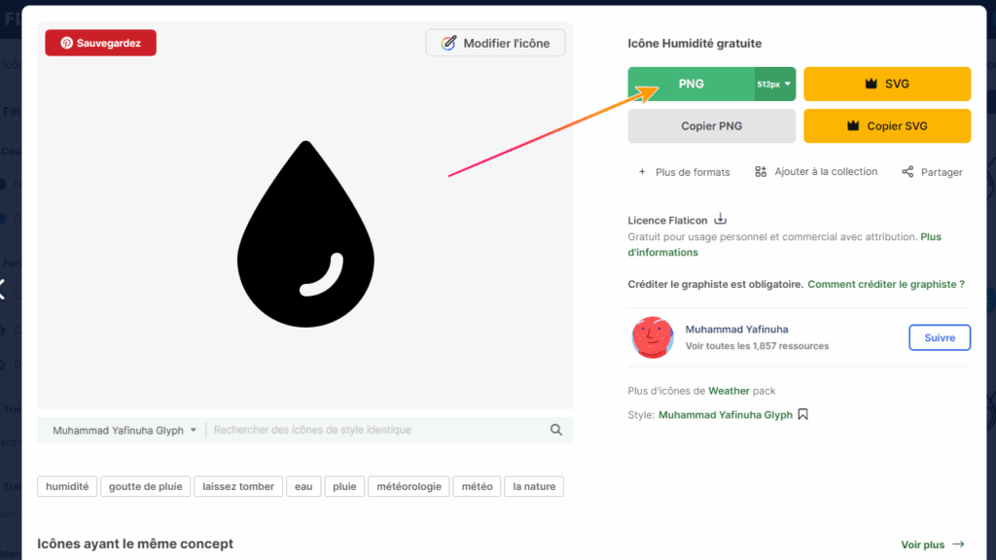The image size is (996, 560).
Task: Select the météo tag
Action: [477, 486]
